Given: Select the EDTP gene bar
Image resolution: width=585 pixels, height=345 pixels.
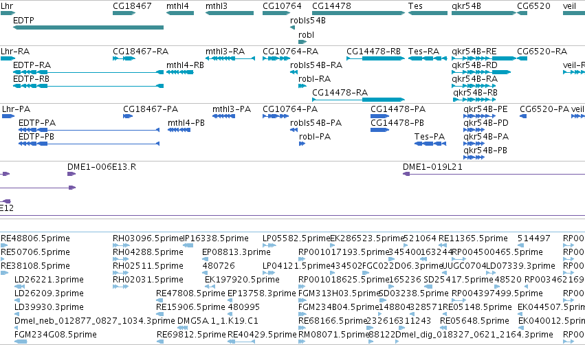Looking at the screenshot, I should pos(88,27).
